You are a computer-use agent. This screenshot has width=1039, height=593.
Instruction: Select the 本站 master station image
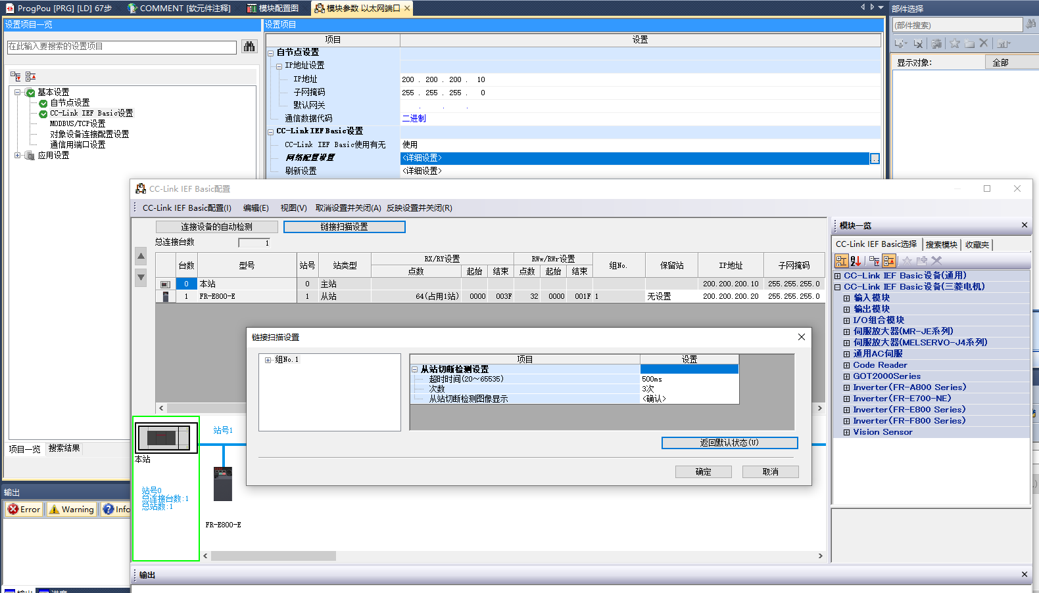pyautogui.click(x=166, y=438)
